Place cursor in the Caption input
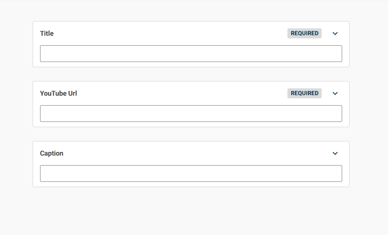 [191, 173]
